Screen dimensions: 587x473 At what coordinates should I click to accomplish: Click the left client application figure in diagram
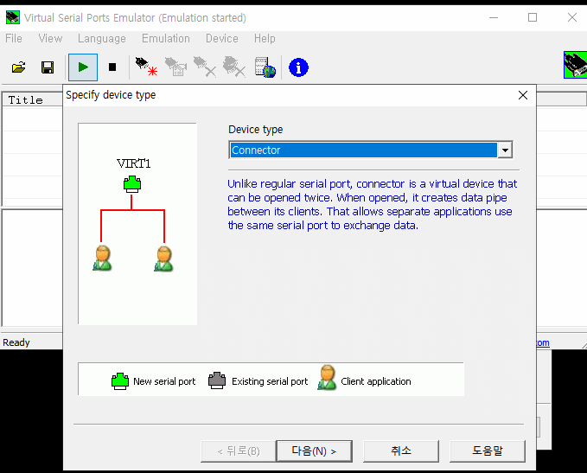102,258
